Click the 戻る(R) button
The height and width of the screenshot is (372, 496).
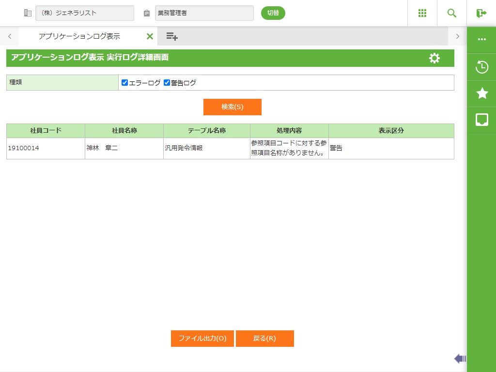pos(264,339)
